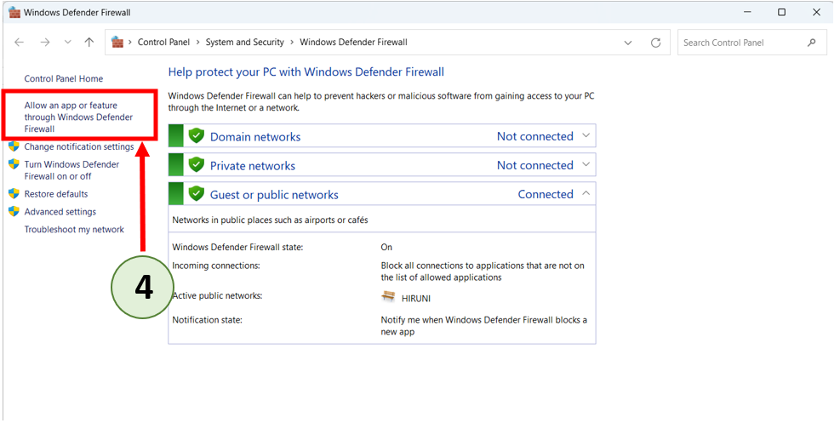This screenshot has width=840, height=423.
Task: Expand the Domain networks section
Action: point(586,136)
